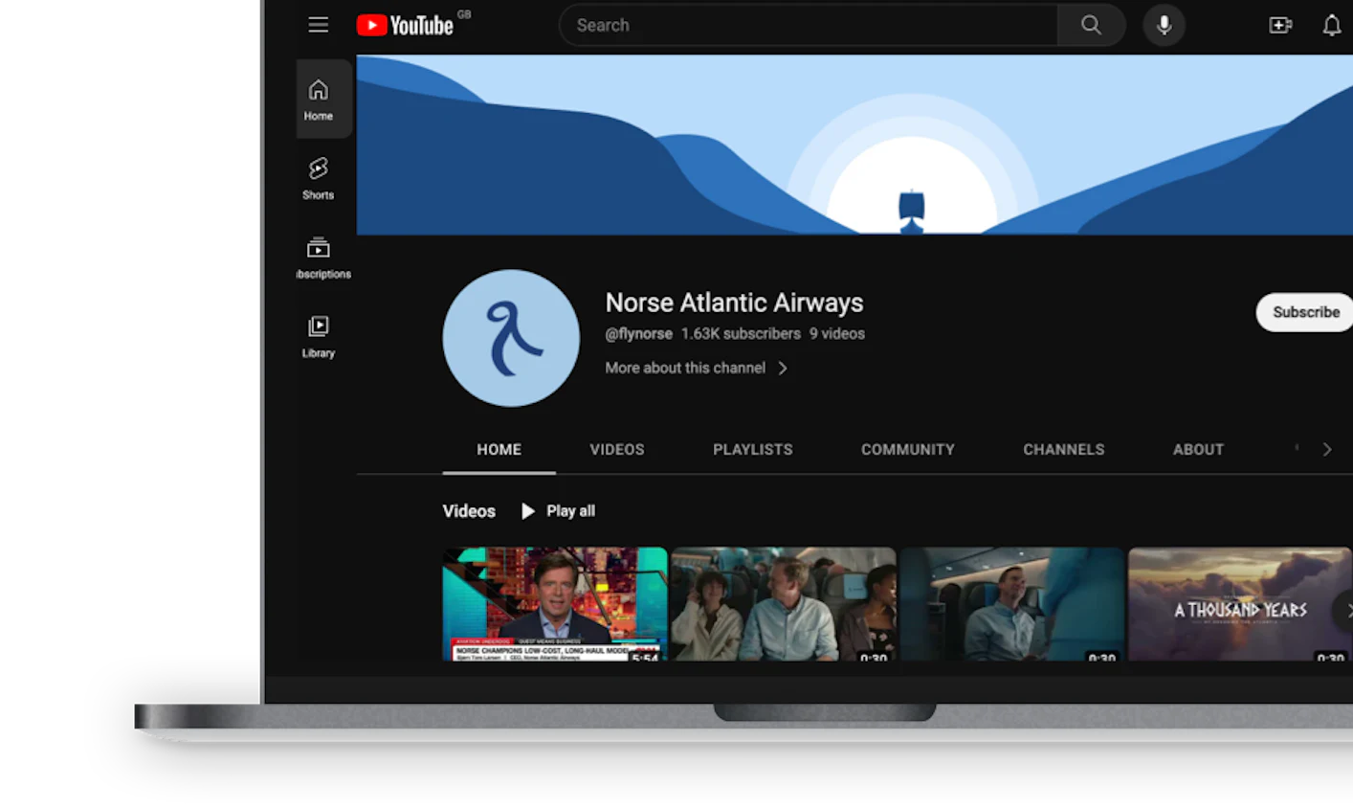Click the 1.63K subscribers text
The height and width of the screenshot is (808, 1353).
coord(741,334)
